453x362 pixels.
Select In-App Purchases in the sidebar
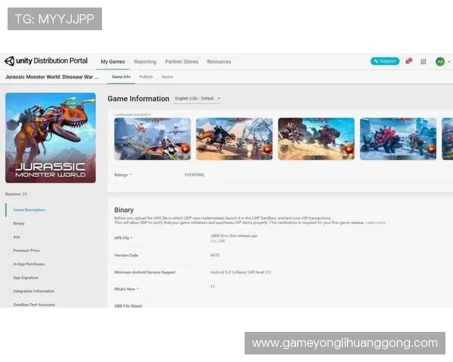29,264
